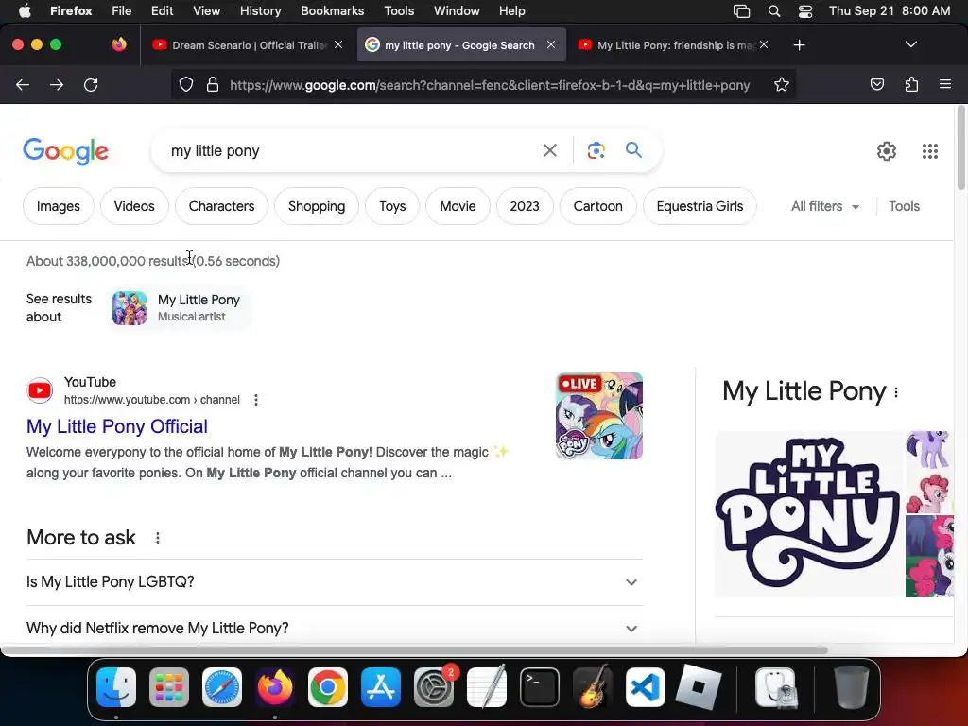Open the Window menu
968x726 pixels.
coord(457,11)
